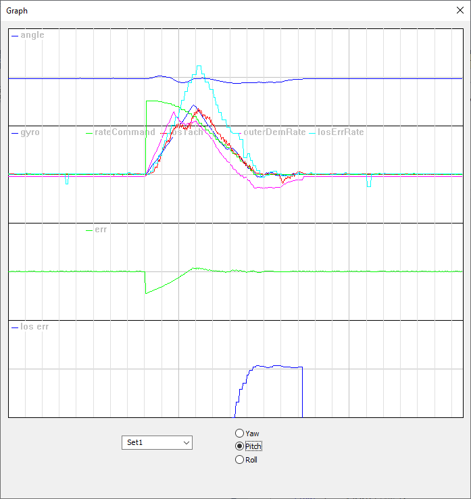Click the err legend label

pos(101,230)
